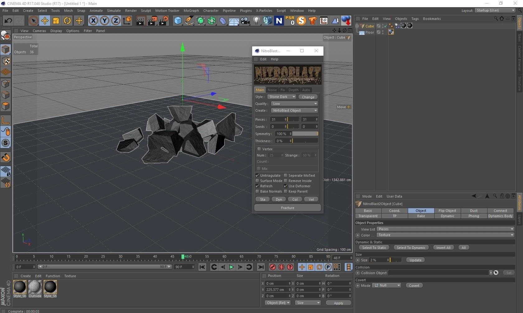Jump to the end of animation
Image resolution: width=523 pixels, height=313 pixels.
(261, 267)
